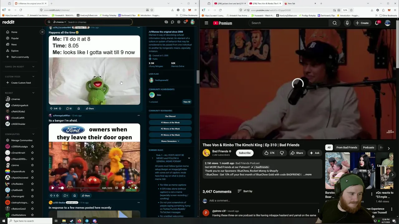Image resolution: width=399 pixels, height=224 pixels.
Task: Dislike the Theo Von YouTube video
Action: (x=282, y=153)
